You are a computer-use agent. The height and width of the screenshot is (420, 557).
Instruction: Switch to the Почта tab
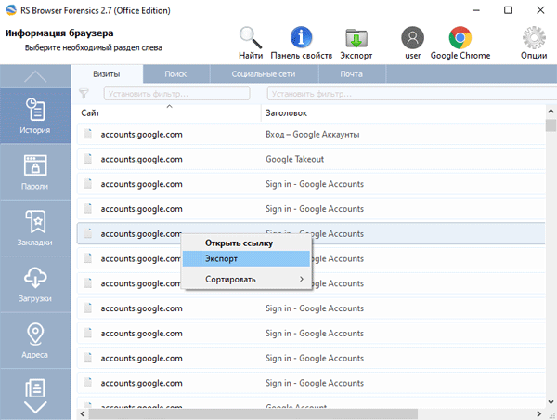click(x=352, y=74)
